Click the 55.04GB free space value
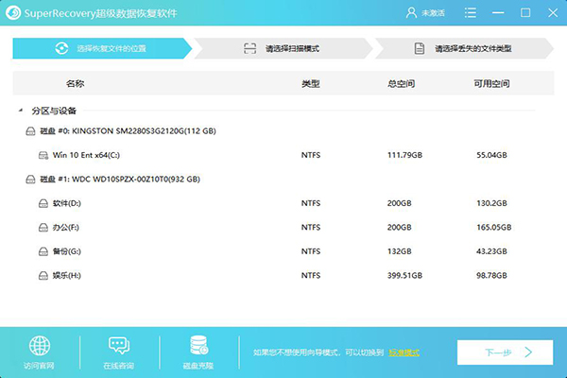 [x=491, y=155]
